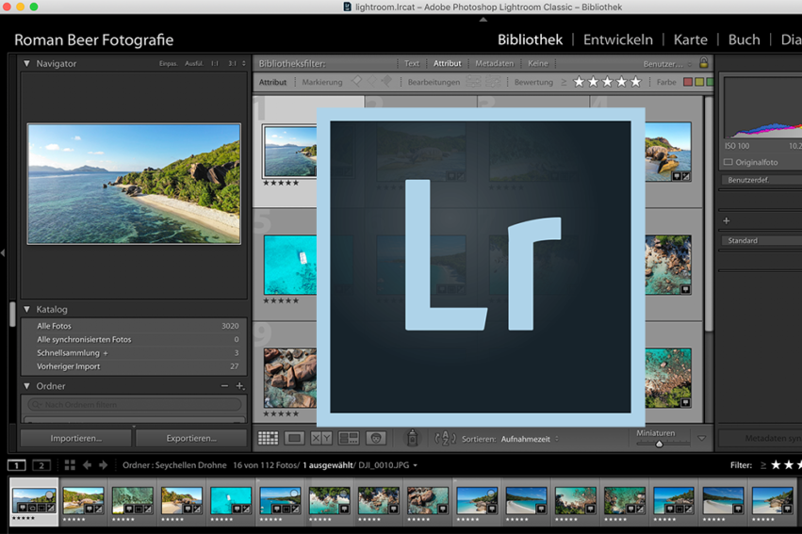Turn off filters with Keine

537,63
